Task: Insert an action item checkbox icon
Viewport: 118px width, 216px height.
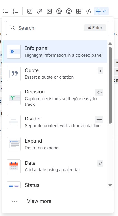Action: 30,11
